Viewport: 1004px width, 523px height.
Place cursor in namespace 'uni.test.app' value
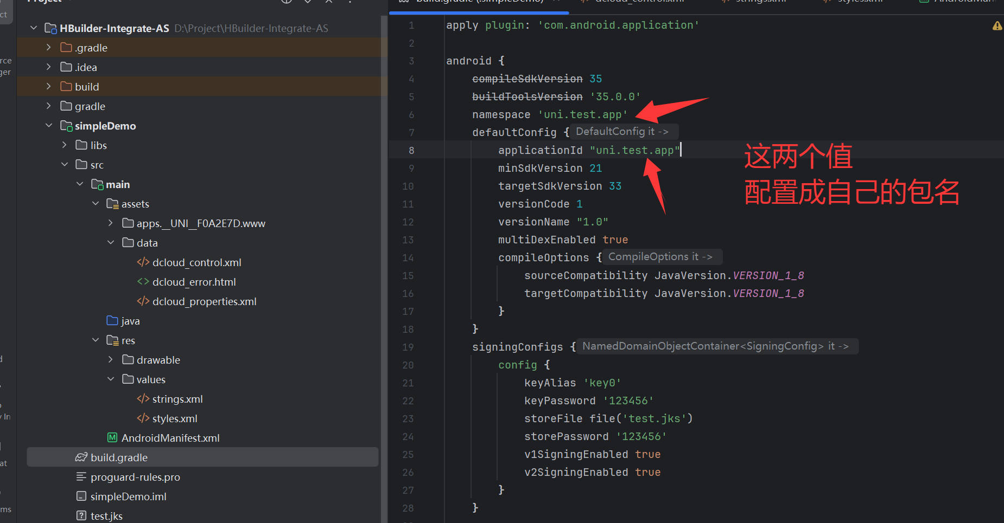[x=582, y=114]
